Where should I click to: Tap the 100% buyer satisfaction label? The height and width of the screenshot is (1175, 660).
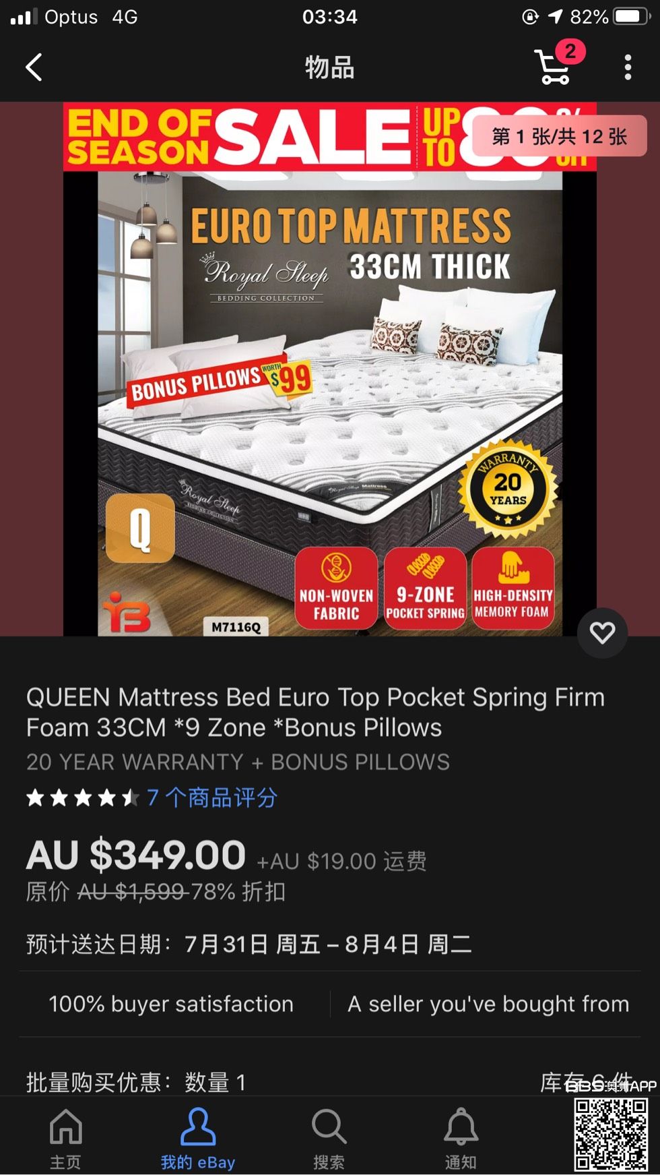pyautogui.click(x=171, y=1004)
